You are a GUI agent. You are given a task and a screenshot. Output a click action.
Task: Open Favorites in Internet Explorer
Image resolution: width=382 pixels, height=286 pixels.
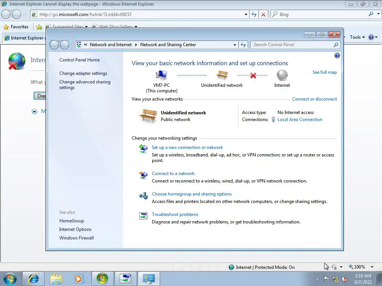click(x=16, y=27)
